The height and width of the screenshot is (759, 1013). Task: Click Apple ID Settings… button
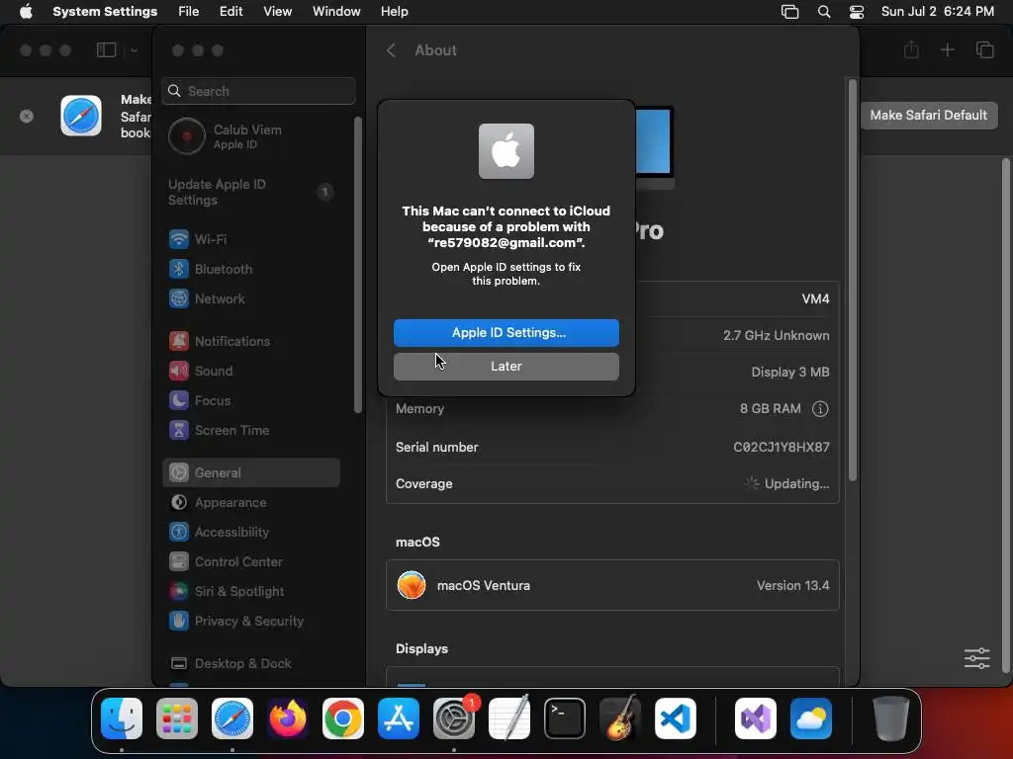[506, 333]
